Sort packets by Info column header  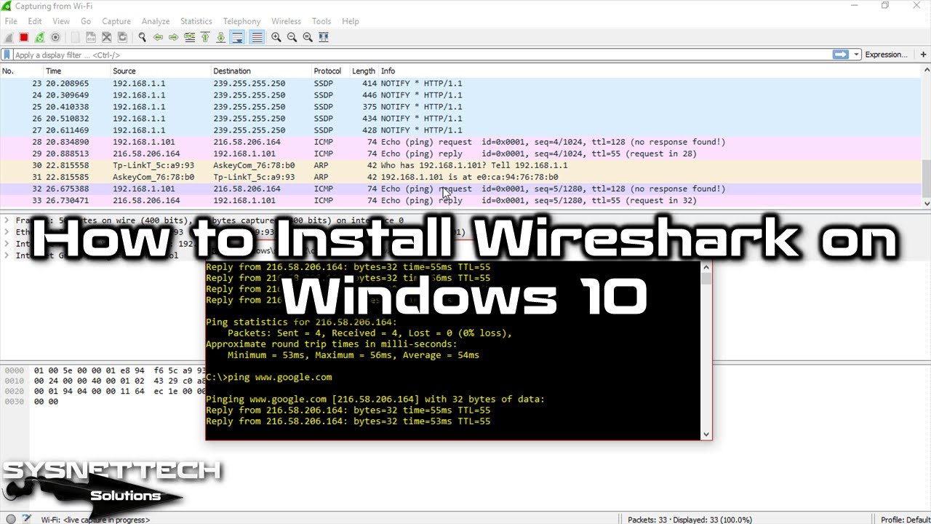[x=650, y=71]
